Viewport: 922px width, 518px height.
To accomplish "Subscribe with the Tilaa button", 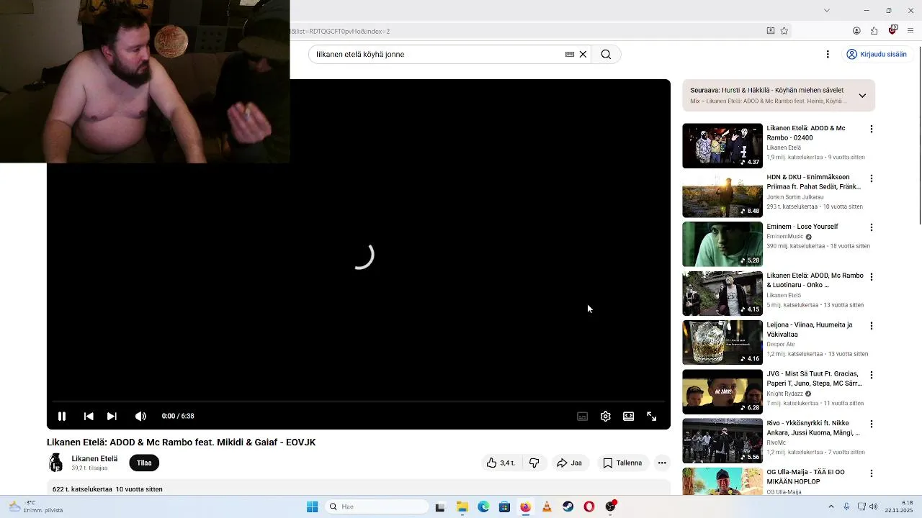I will click(x=144, y=463).
